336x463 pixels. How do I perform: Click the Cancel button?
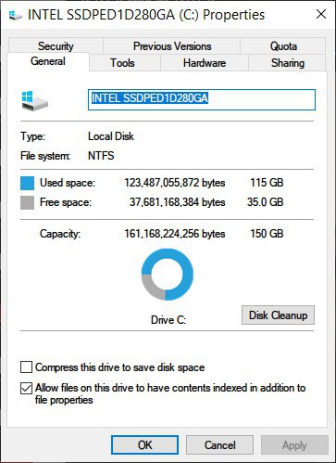tap(219, 445)
